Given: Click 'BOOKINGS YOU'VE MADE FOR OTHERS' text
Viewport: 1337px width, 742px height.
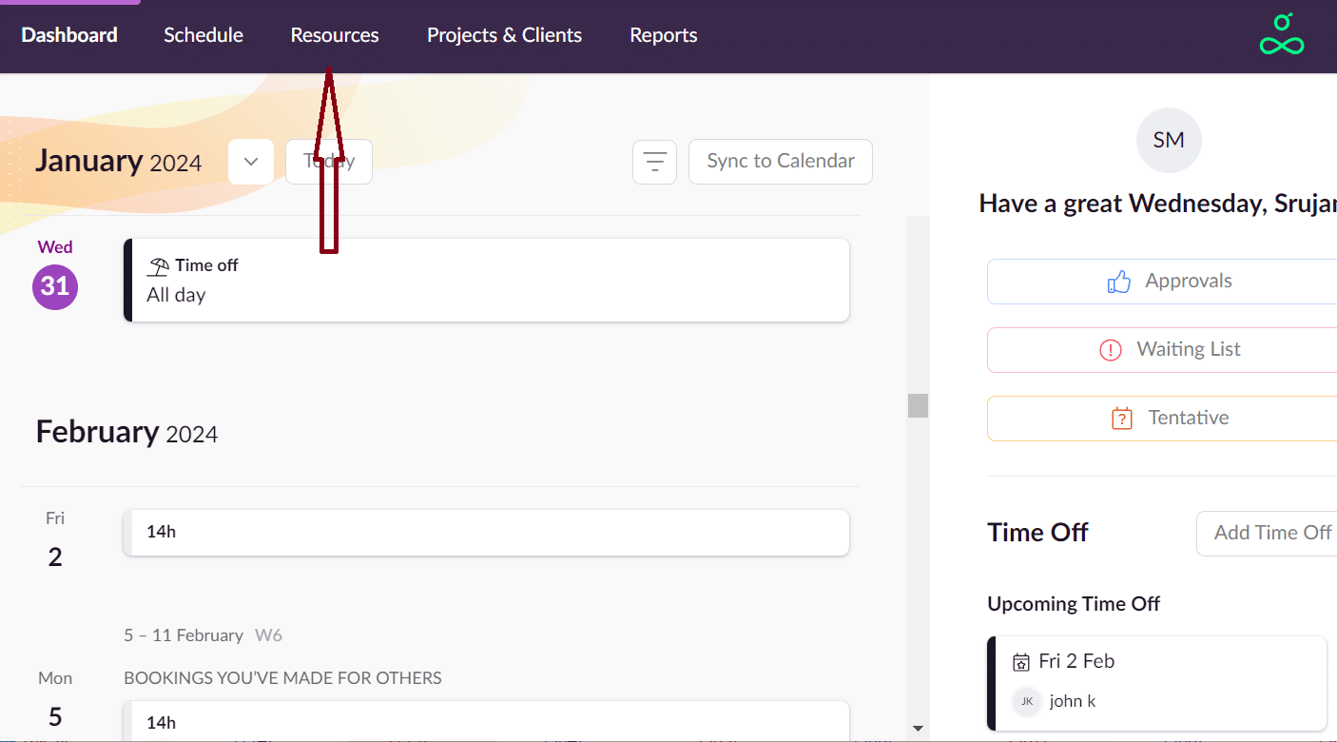Looking at the screenshot, I should point(282,678).
